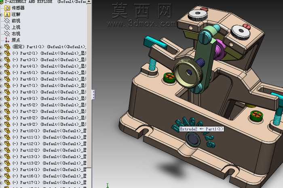The height and width of the screenshot is (188, 283).
Task: Select the 2-ASSEMBLY AND EXPLODE root item
Action: (43, 2)
